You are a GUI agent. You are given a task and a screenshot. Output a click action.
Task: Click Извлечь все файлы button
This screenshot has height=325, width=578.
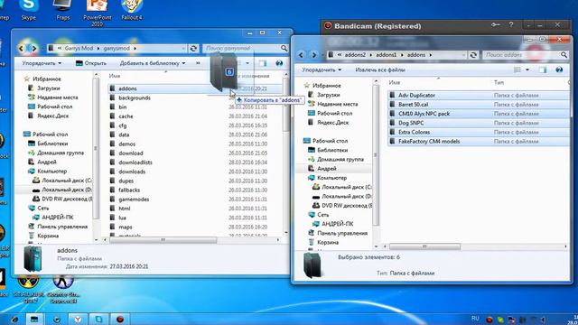point(380,70)
